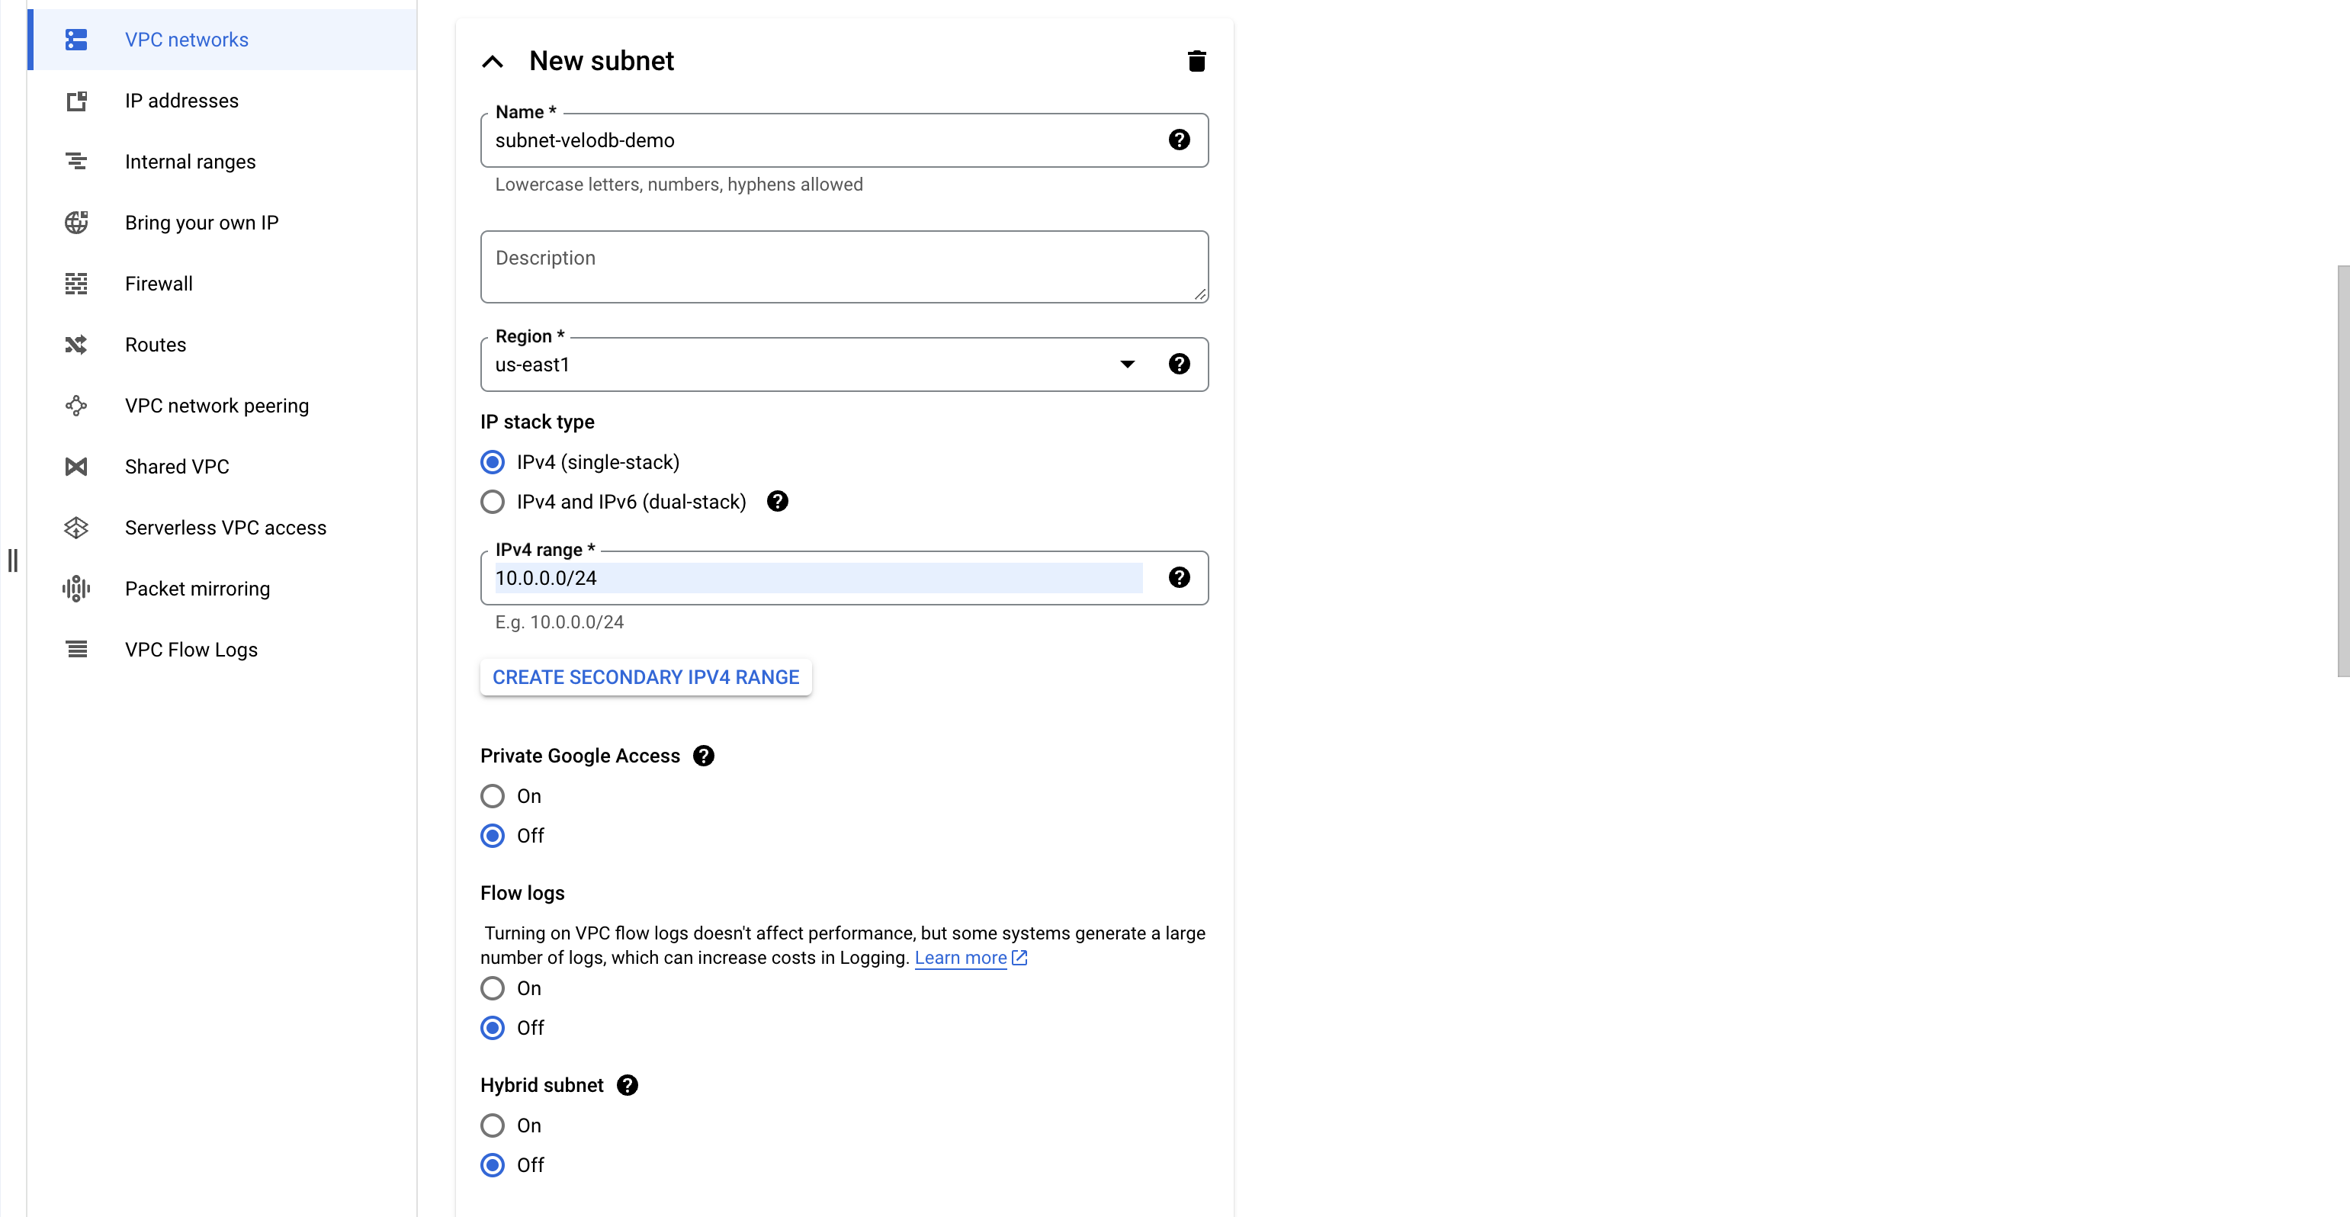The height and width of the screenshot is (1217, 2350).
Task: Select IPv4 and IPv6 dual-stack option
Action: pos(493,503)
